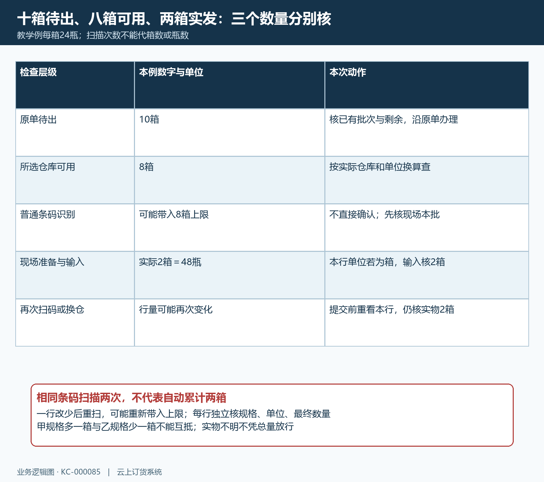Click '不直接确认；先核现场本批' cell
544x482 pixels.
[427, 228]
